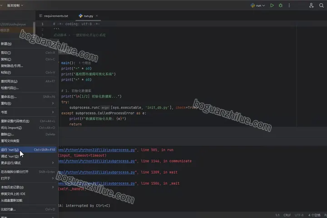Image resolution: width=327 pixels, height=218 pixels.
Task: Click '(input, timeout=timeout)' console line
Action: pos(82,155)
